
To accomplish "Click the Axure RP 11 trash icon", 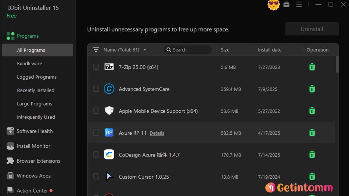I will click(312, 133).
